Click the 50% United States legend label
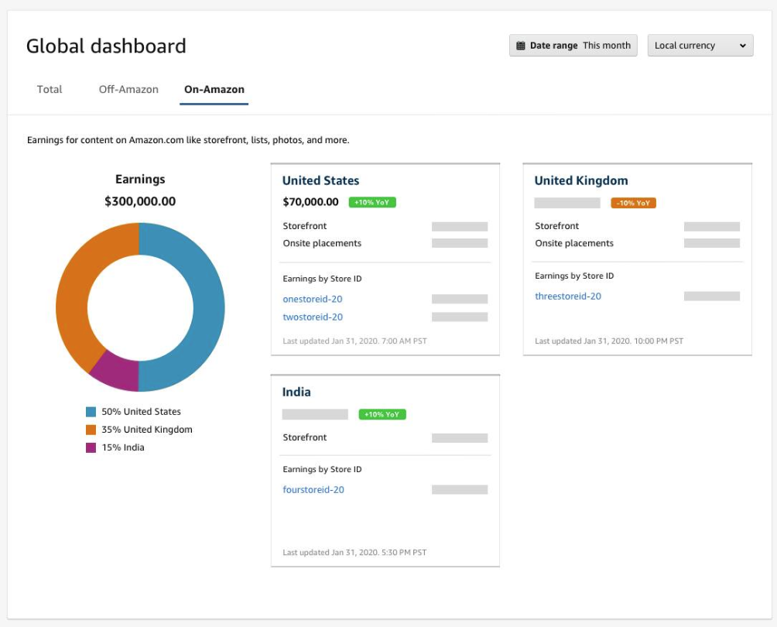777x627 pixels. point(141,411)
